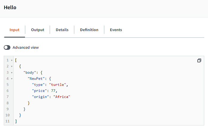208x128 pixels.
Task: Open the Definition tab
Action: click(x=89, y=30)
